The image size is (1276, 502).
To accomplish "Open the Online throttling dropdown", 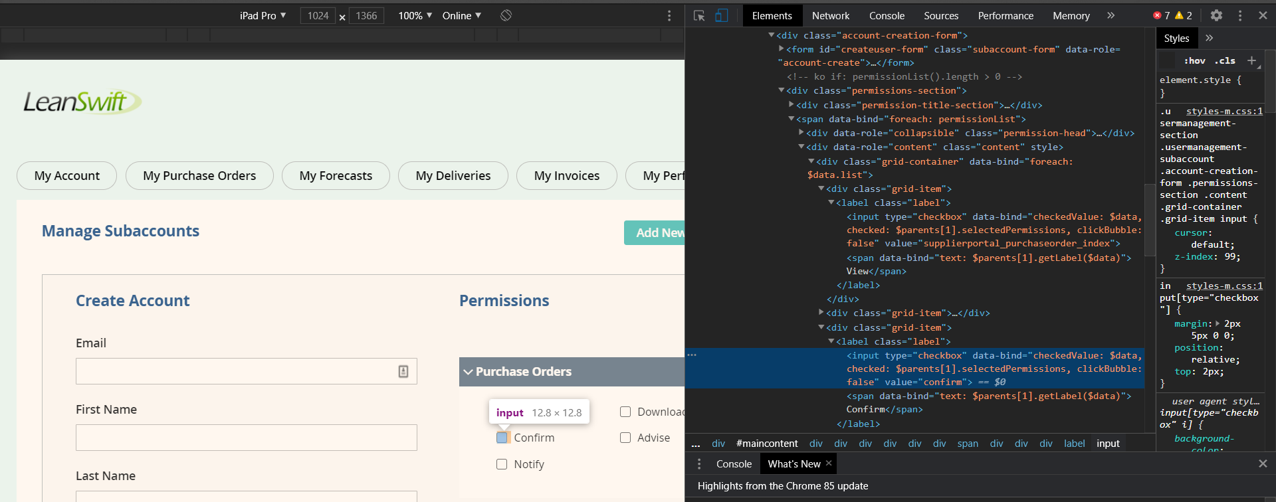I will click(x=462, y=15).
